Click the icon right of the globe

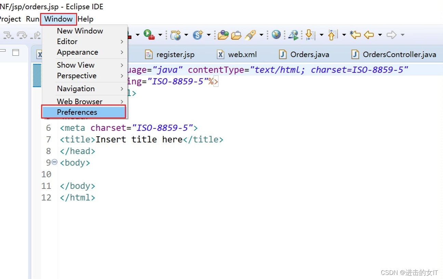point(293,35)
